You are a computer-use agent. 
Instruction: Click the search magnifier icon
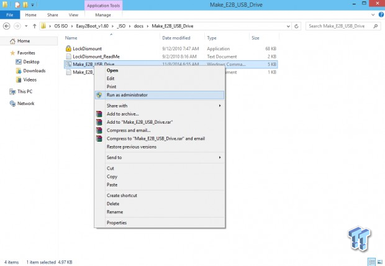click(376, 26)
